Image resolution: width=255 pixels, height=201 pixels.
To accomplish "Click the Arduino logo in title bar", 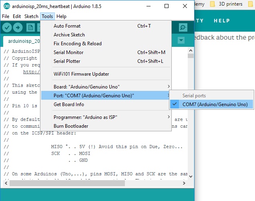I will [x=7, y=6].
